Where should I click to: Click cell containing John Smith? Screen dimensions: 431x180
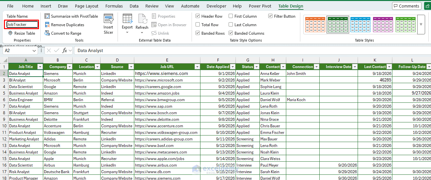click(303, 74)
